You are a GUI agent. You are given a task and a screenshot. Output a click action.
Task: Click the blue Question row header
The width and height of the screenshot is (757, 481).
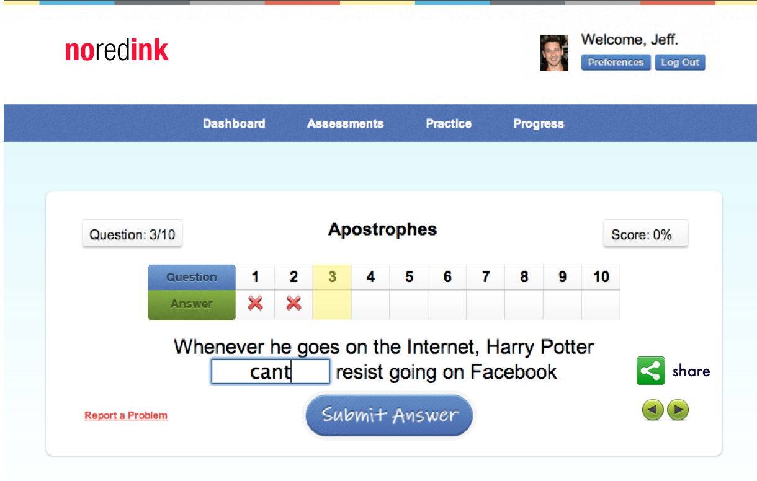click(192, 277)
